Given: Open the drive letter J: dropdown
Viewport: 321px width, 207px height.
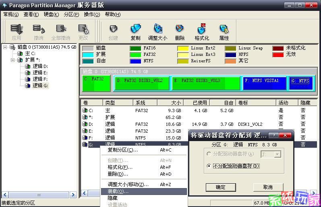Looking at the screenshot, I should (x=278, y=154).
